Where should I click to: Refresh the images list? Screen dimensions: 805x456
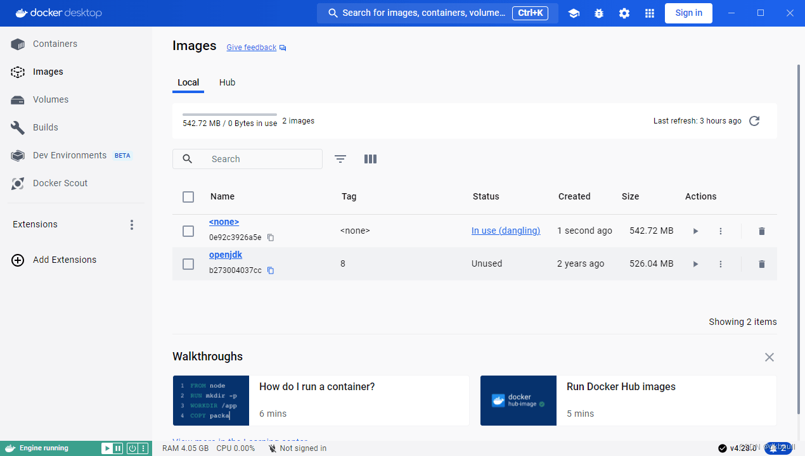click(754, 121)
